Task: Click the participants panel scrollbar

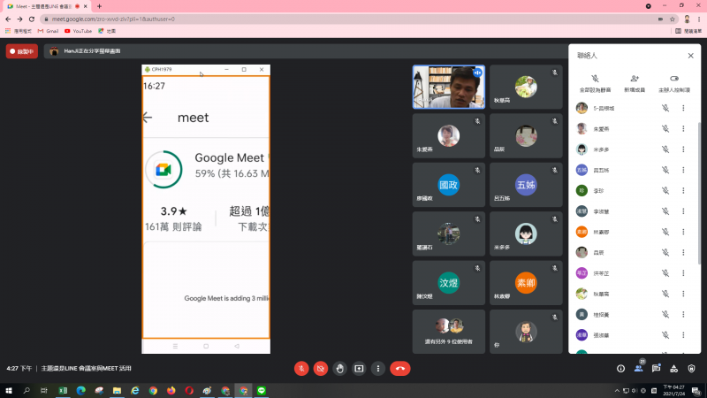Action: tap(699, 194)
